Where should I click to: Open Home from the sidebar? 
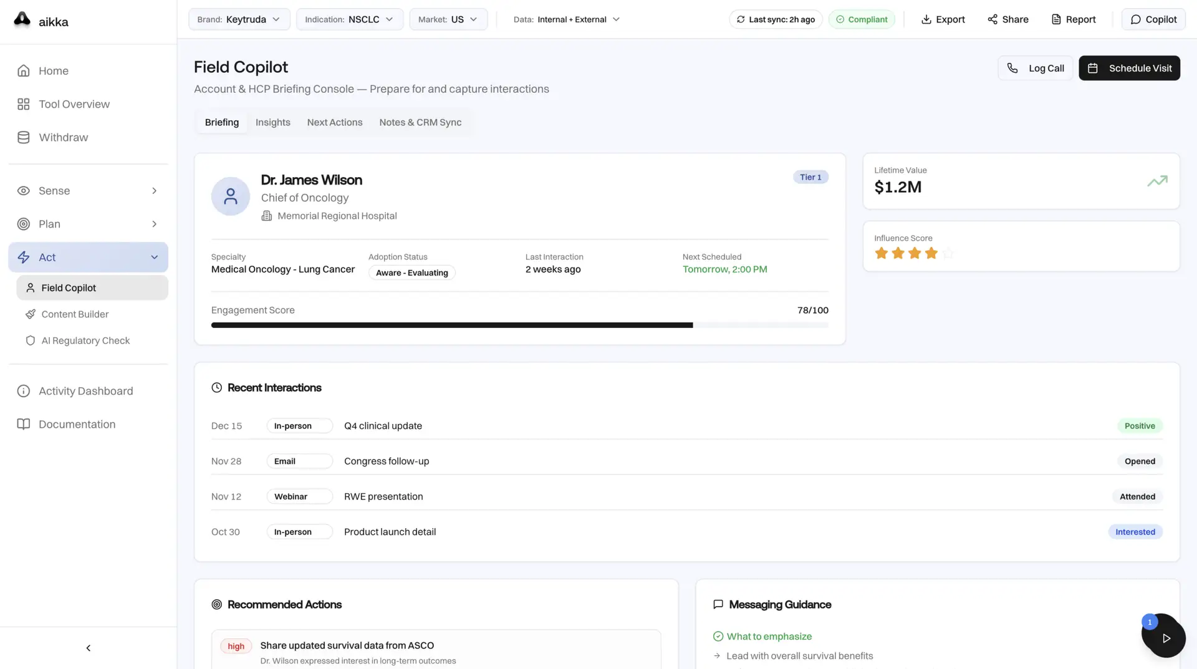pyautogui.click(x=53, y=71)
